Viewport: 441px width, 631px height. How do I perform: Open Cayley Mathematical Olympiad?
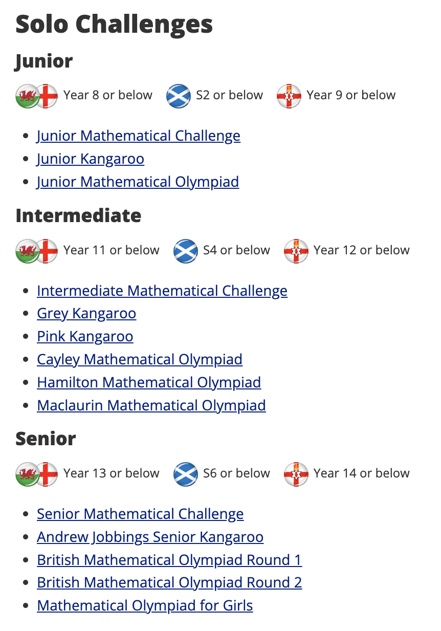coord(139,360)
